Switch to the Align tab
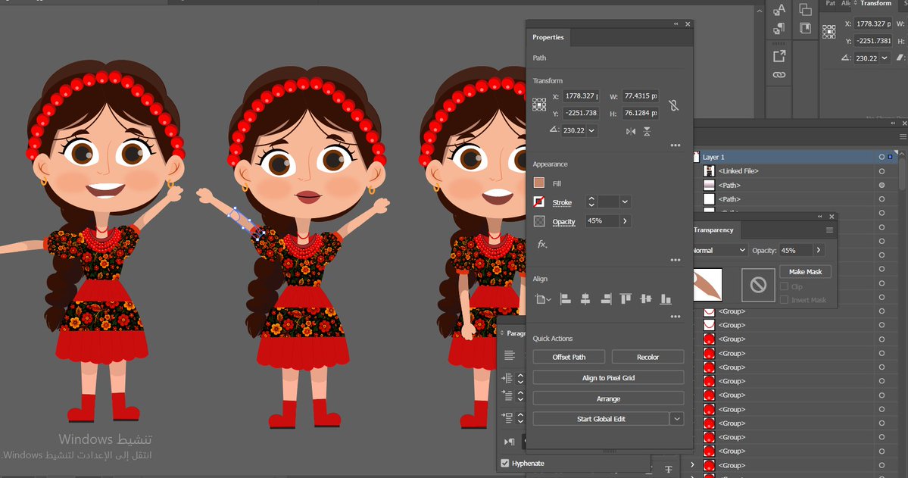 pos(845,4)
